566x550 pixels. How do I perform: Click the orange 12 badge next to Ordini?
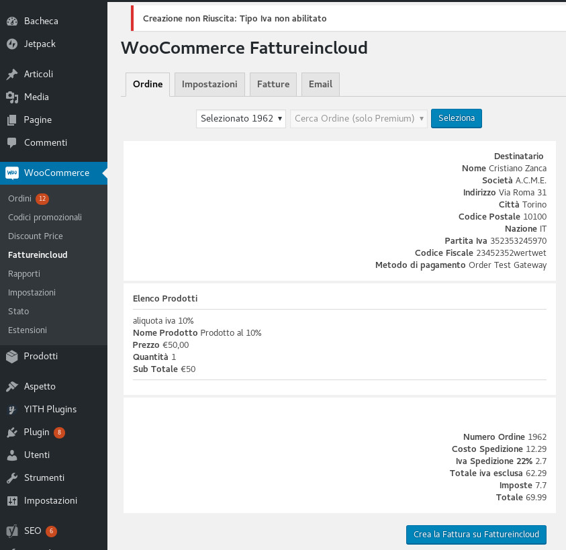coord(42,199)
